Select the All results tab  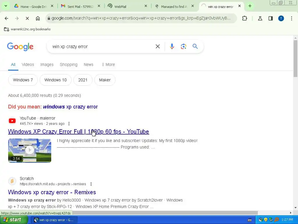click(13, 64)
